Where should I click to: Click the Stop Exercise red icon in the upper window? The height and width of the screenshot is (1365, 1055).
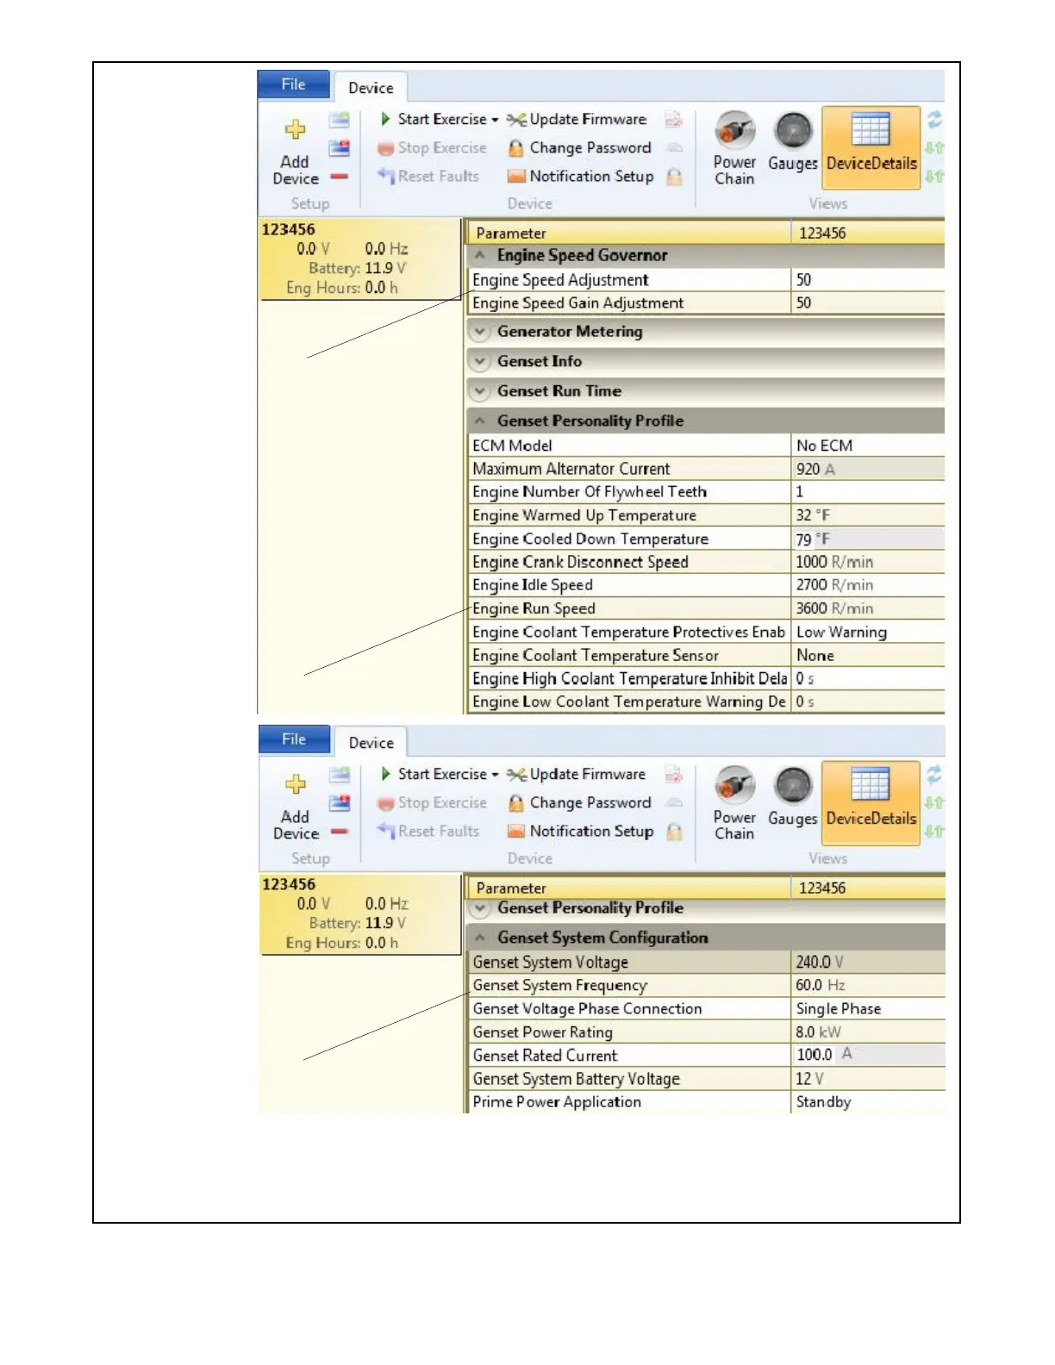click(x=385, y=149)
